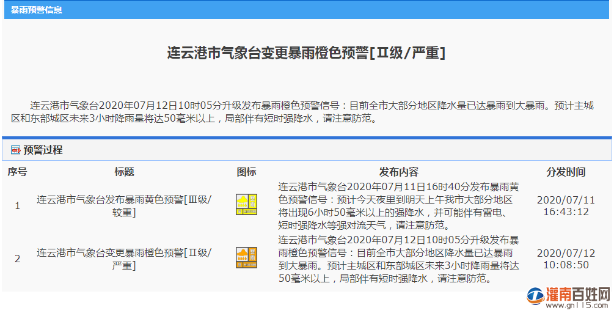Click row 1 content about 16时40分 yellow warning

398,205
